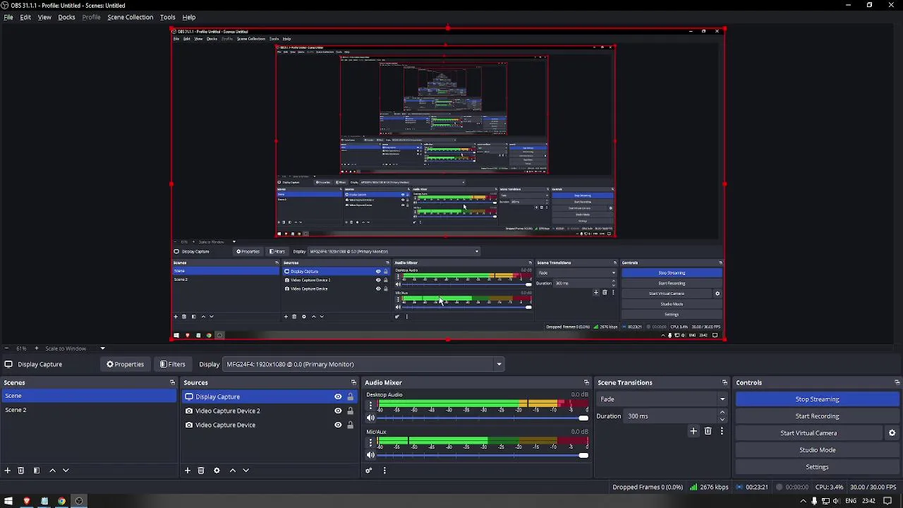This screenshot has width=903, height=508.
Task: Mute Mic/Aux speaker icon
Action: 370,455
